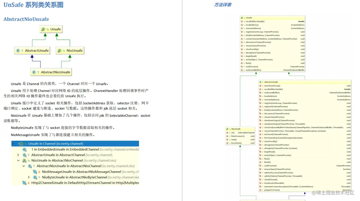Click the class icon of 'AbstractUnsafe in AbstractChannel' row
Viewport: 360px width, 201px height.
point(24,155)
